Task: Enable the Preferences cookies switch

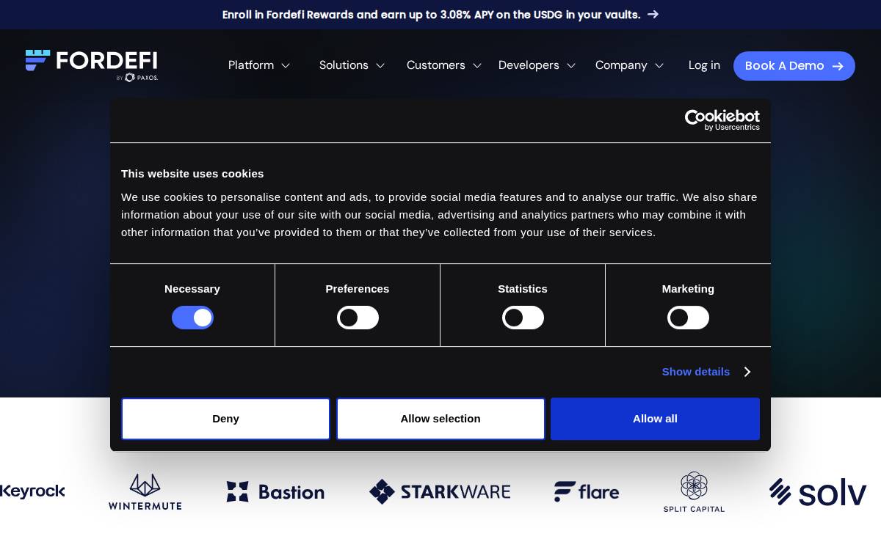Action: [x=358, y=318]
